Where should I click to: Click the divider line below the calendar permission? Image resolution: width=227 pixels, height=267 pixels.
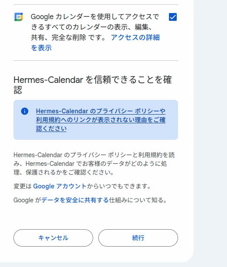tap(96, 60)
